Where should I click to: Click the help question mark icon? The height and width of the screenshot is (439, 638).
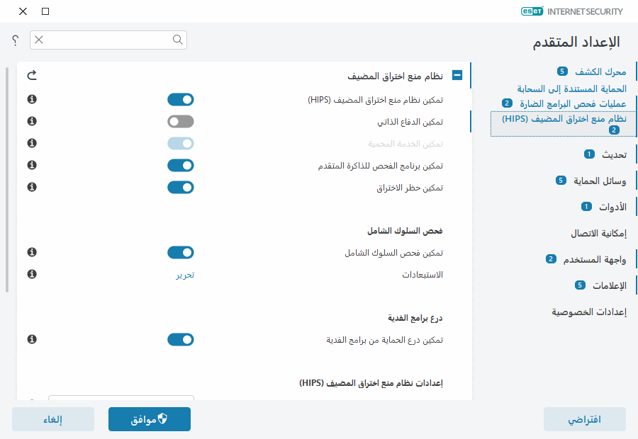pos(14,40)
